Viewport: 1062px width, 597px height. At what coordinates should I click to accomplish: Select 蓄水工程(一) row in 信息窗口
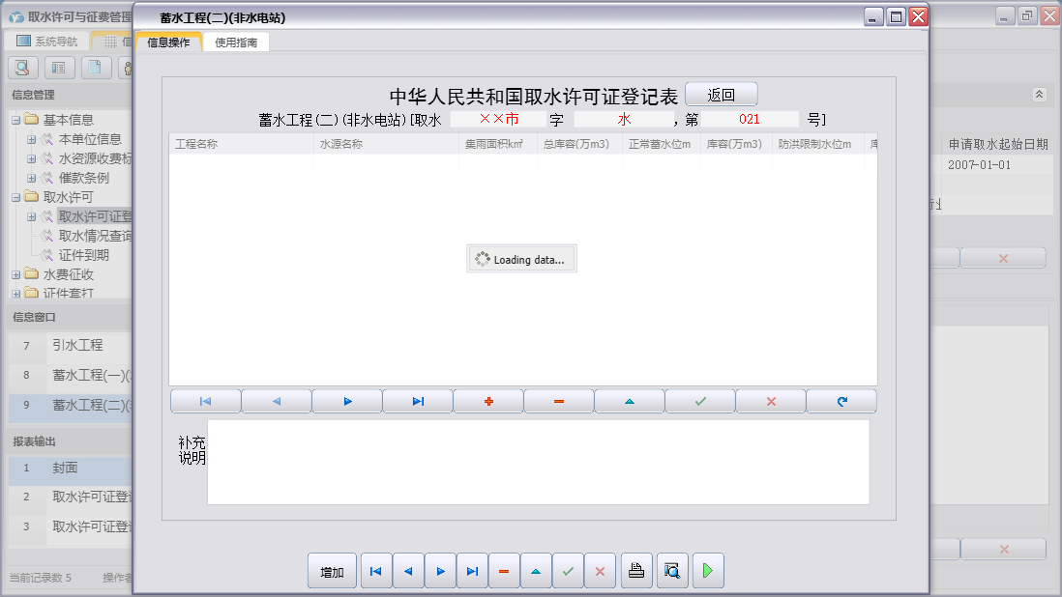[71, 375]
